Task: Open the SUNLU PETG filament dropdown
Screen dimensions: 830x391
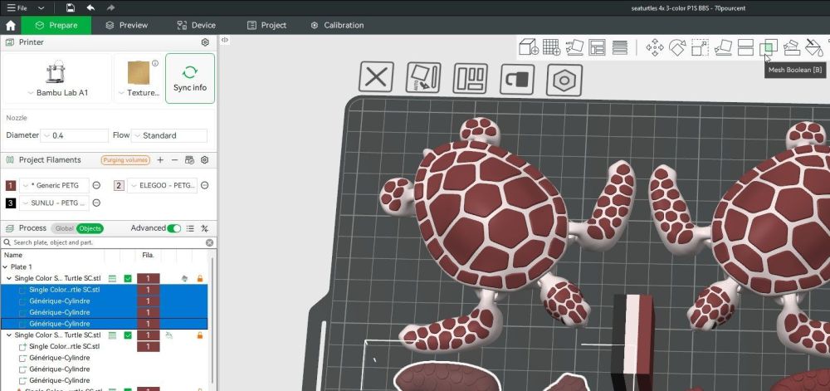Action: click(x=54, y=203)
